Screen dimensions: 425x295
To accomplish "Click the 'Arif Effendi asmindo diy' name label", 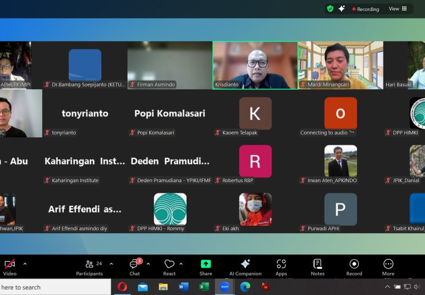I will pyautogui.click(x=79, y=228).
